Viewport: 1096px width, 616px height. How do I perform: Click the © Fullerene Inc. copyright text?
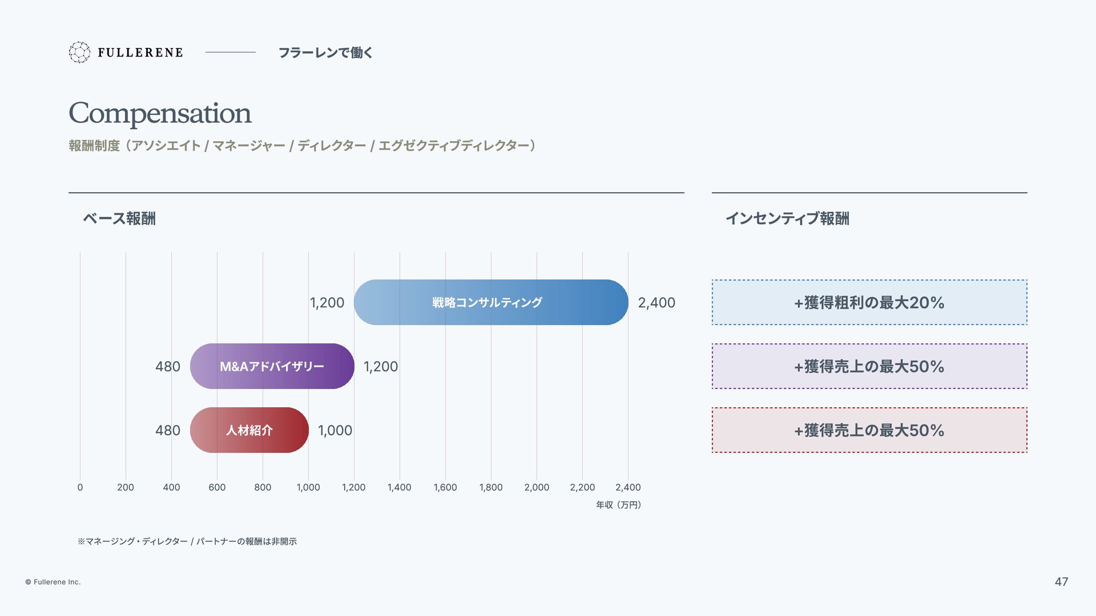[53, 582]
